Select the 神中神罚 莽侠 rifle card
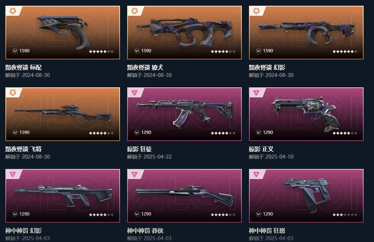Viewport: 374px width, 242px height. point(184,196)
